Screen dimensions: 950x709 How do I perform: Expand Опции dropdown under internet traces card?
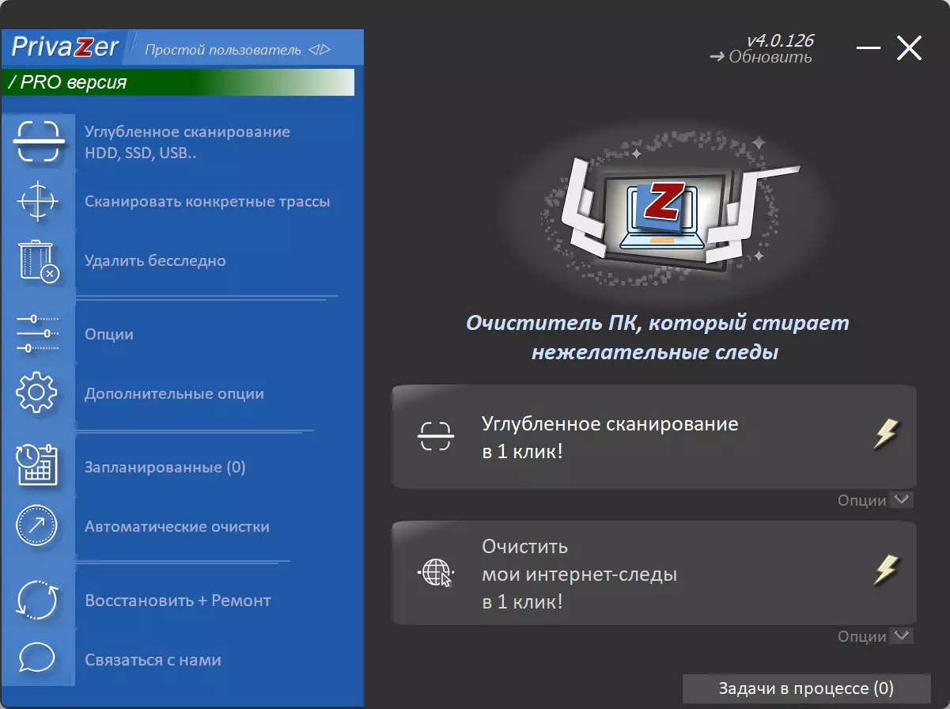(x=875, y=636)
